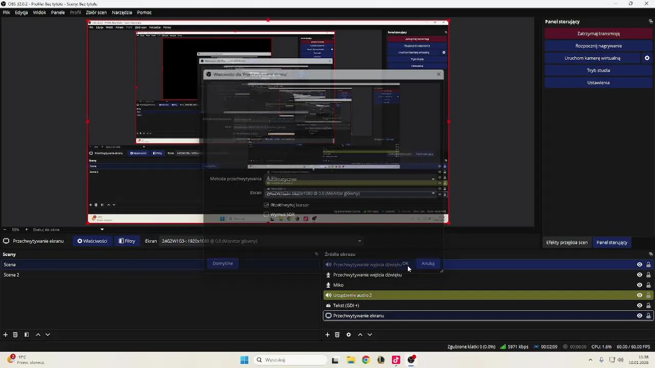Hide the Przechwytywanie wyjścia dźwięku source

639,265
